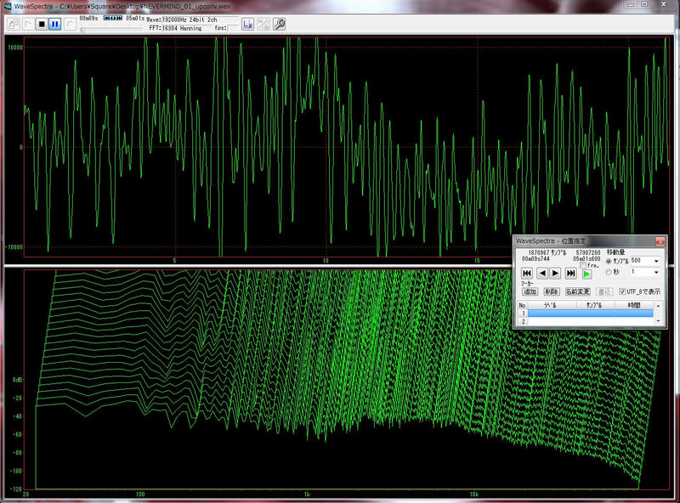Expand the seconds amount dropdown showing 1
This screenshot has width=680, height=503.
[655, 273]
